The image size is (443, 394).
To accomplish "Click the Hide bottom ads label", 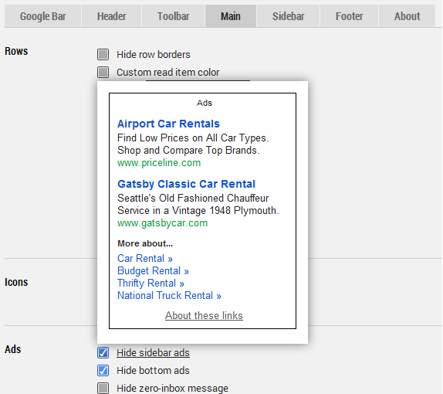I will coord(153,371).
